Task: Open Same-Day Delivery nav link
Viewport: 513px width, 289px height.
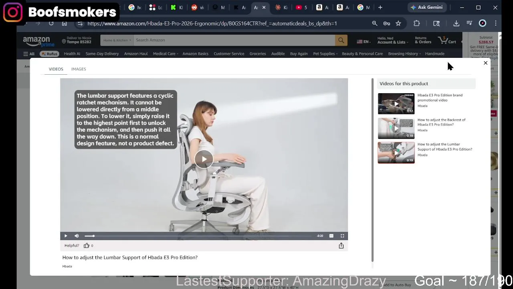Action: coord(102,54)
